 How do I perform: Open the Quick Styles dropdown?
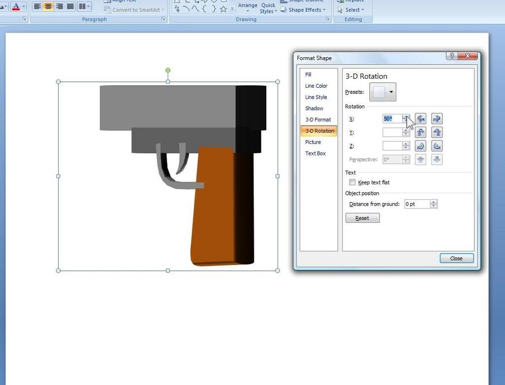click(268, 8)
